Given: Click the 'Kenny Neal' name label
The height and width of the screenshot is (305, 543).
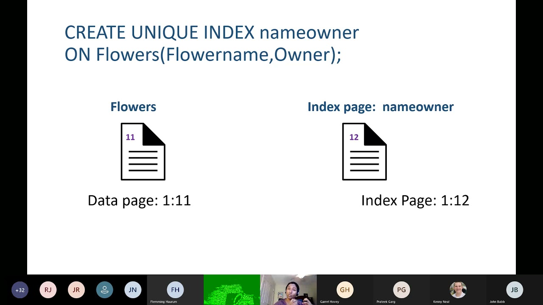Looking at the screenshot, I should point(441,302).
